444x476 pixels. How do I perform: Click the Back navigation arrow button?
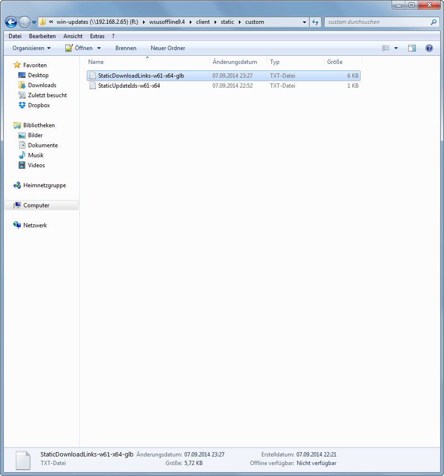point(11,22)
